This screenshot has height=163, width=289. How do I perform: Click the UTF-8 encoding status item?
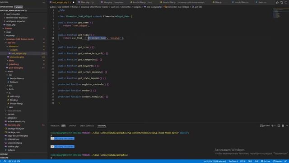242,161
